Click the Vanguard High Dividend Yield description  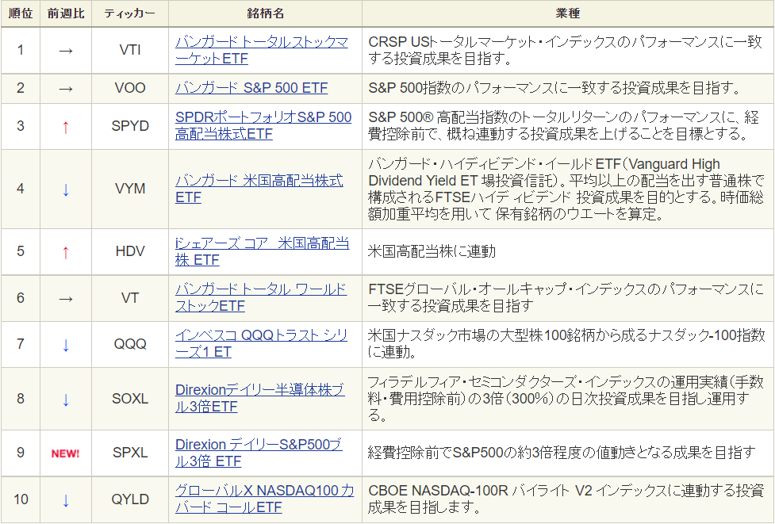point(566,189)
